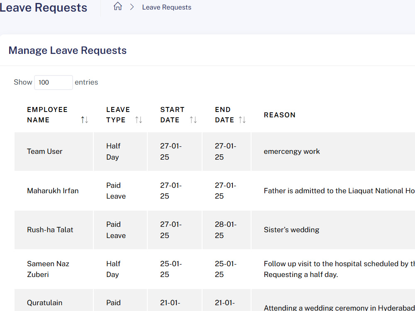
Task: Sort table by Leave Type arrows
Action: tap(139, 120)
